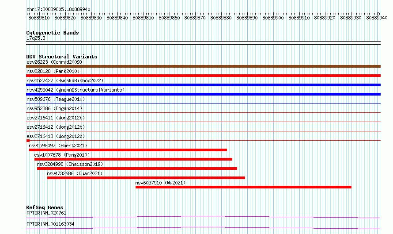This screenshot has width=393, height=234.
Task: Click blue nsv5527427 variant bar
Action: pos(203,85)
